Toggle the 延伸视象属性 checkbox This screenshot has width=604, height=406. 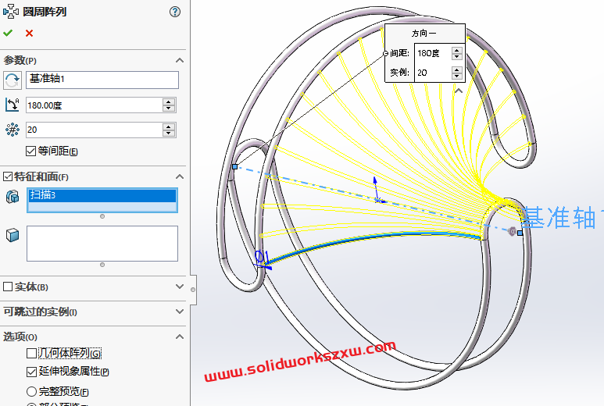click(x=31, y=372)
